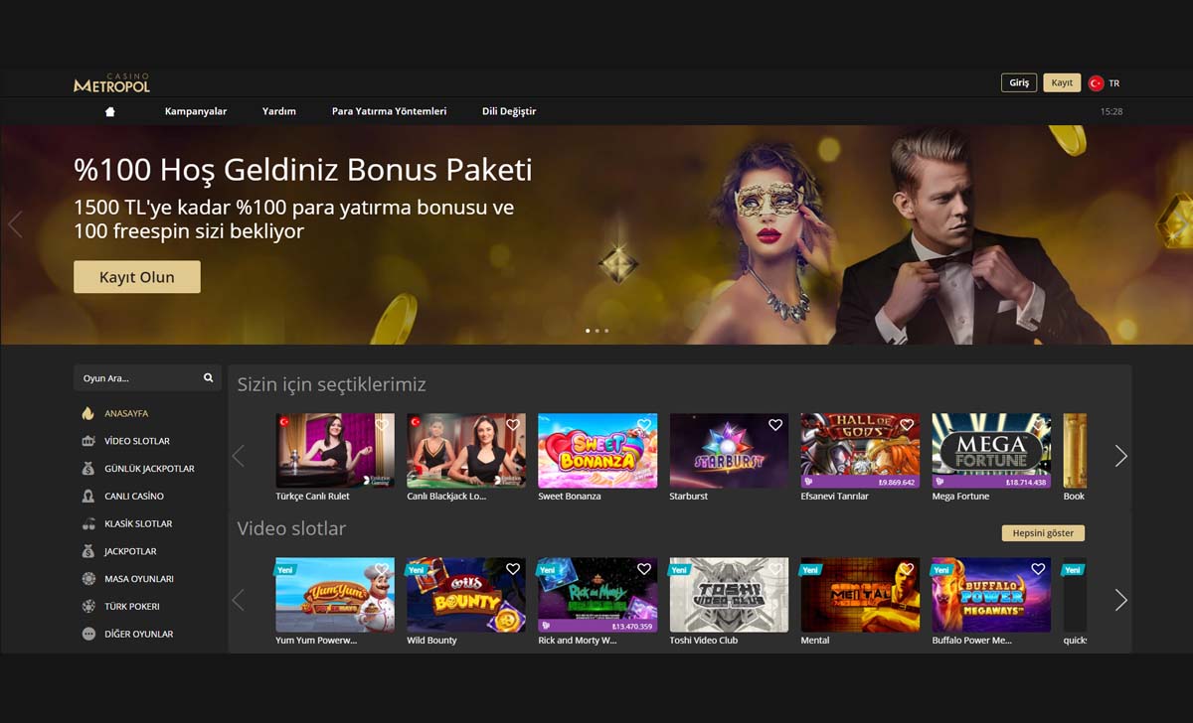Open Canlı Casino category in sidebar
This screenshot has width=1193, height=723.
[x=134, y=496]
